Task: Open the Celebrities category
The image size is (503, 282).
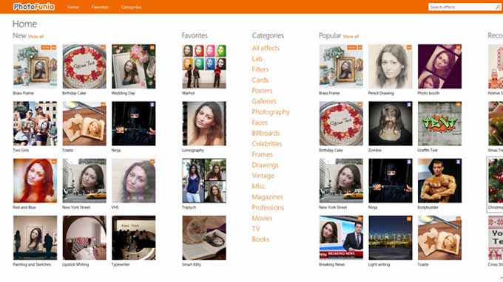Action: click(266, 144)
